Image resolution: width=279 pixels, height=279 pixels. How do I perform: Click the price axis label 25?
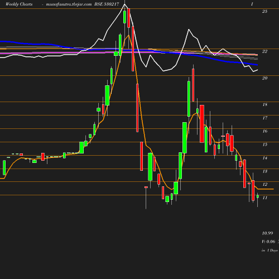[264, 11]
